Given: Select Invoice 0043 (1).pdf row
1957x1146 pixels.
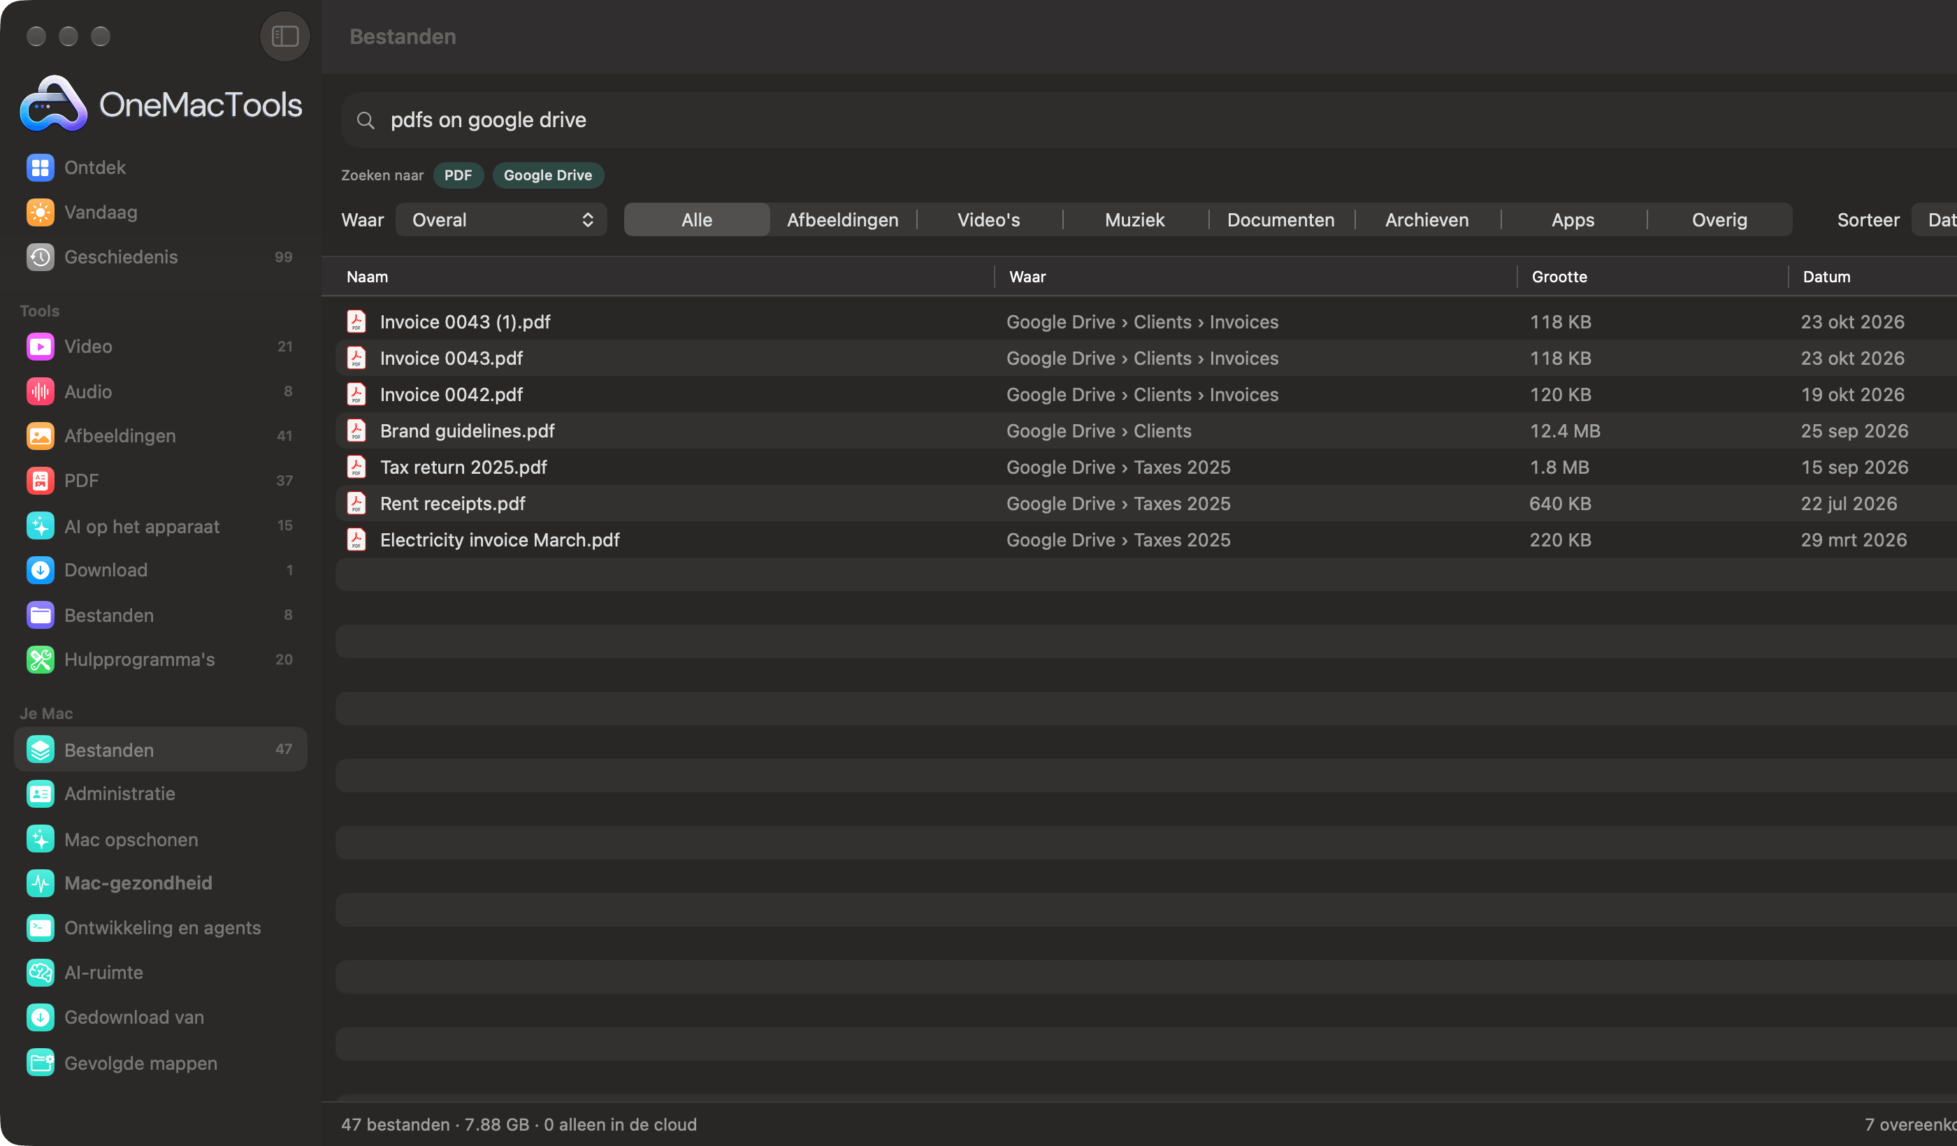Looking at the screenshot, I should 1146,321.
